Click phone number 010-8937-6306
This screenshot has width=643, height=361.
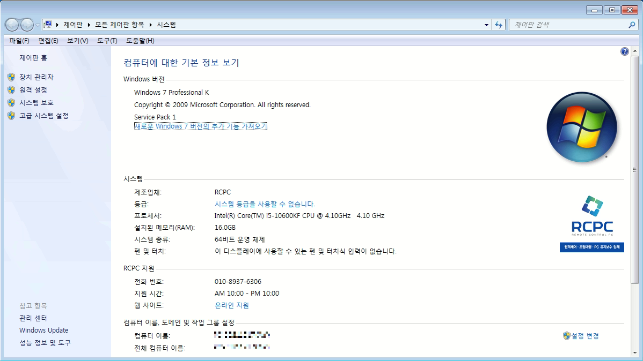tap(238, 282)
